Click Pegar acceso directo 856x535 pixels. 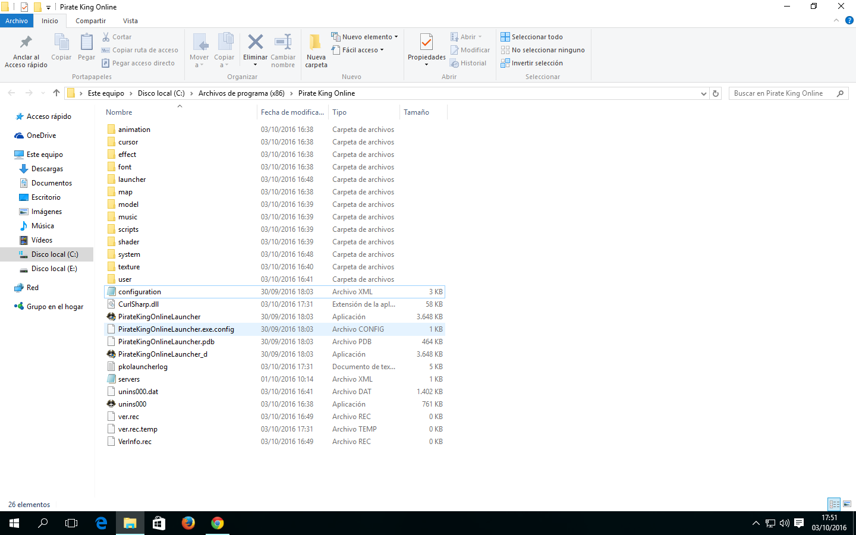138,63
